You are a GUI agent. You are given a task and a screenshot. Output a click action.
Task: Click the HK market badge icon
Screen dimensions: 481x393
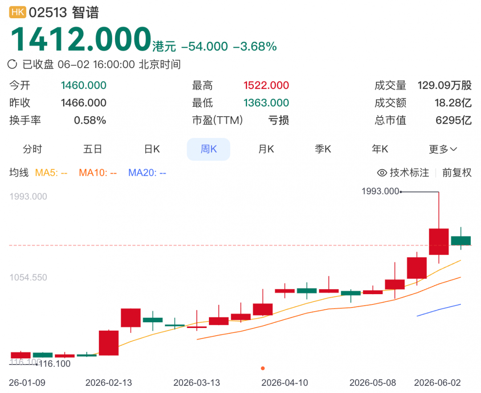(x=17, y=12)
